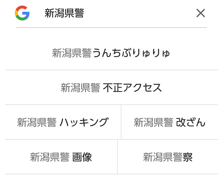The image size is (223, 175).
Task: Pick the 新潟県警 ハッキング suggestion
Action: (63, 122)
